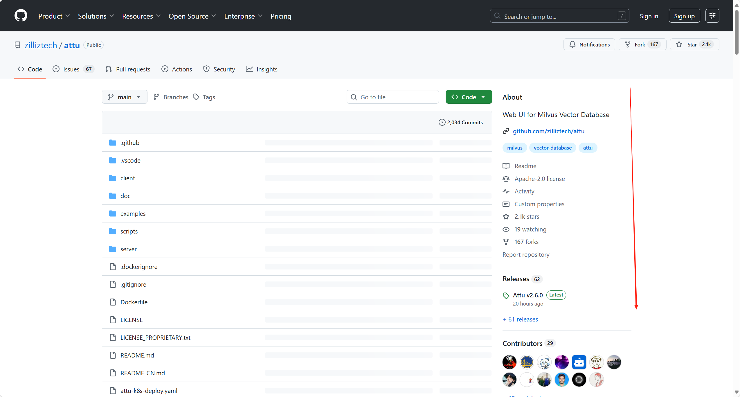
Task: Open the .github folder
Action: click(130, 143)
